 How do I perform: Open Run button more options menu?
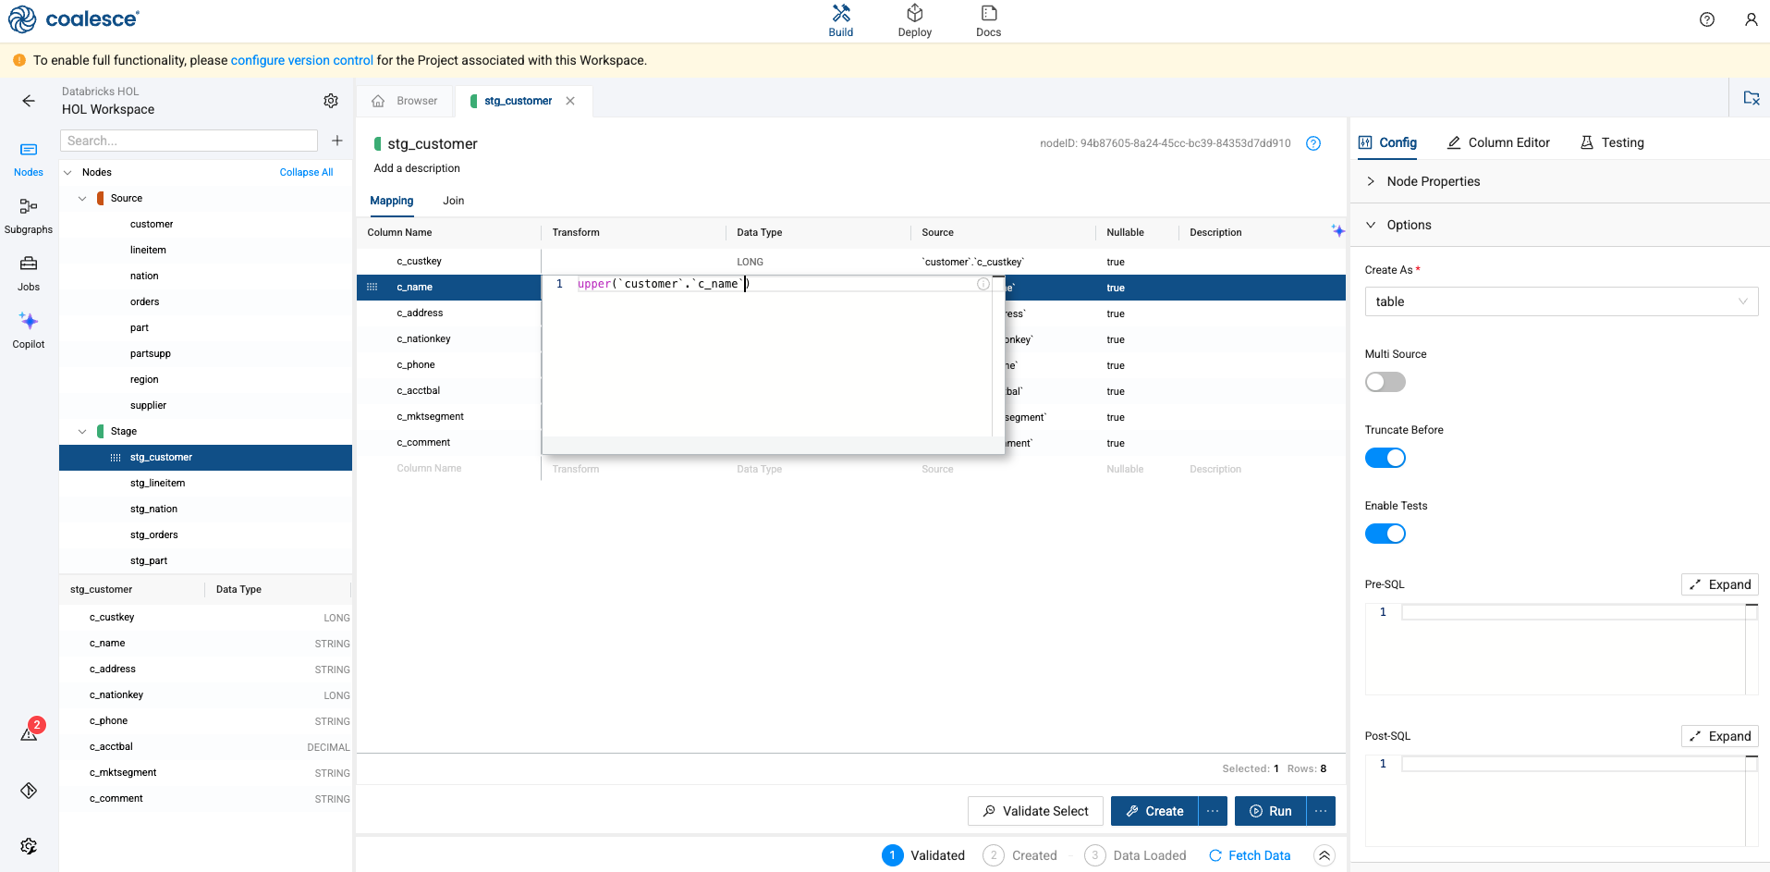(1321, 811)
